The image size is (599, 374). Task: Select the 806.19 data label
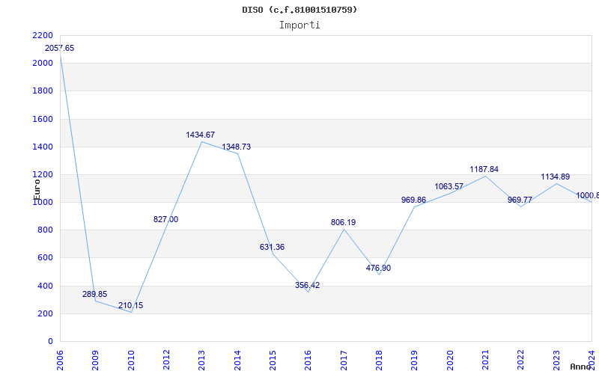[344, 222]
